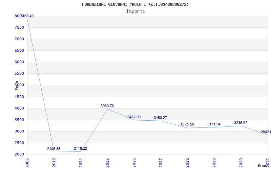
Task: Click the Importi subtitle
Action: (135, 11)
